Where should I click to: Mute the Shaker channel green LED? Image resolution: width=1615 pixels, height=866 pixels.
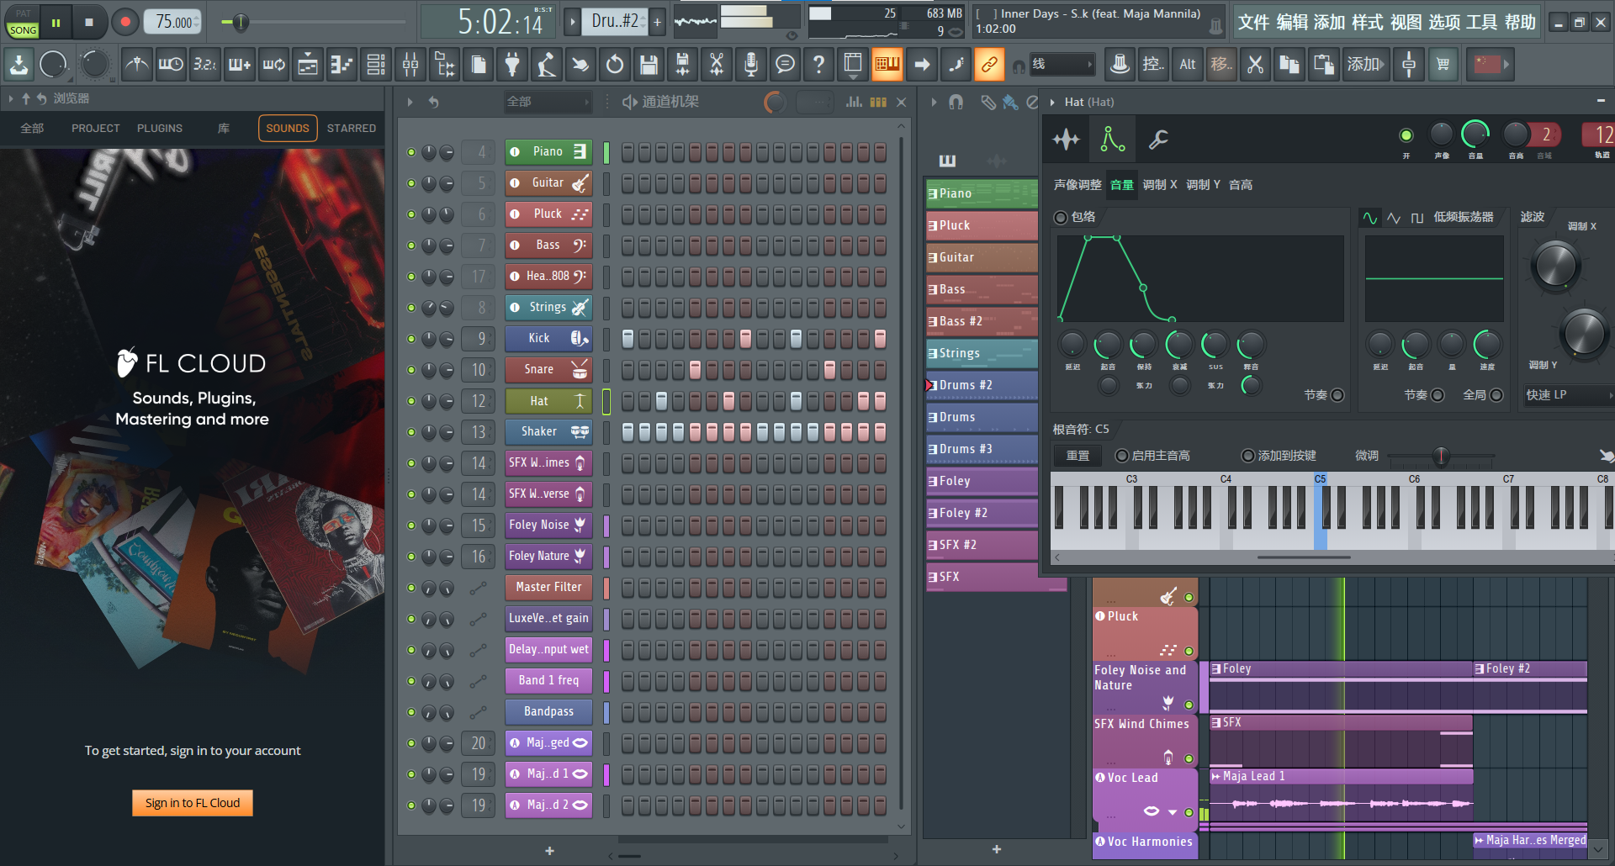[411, 432]
